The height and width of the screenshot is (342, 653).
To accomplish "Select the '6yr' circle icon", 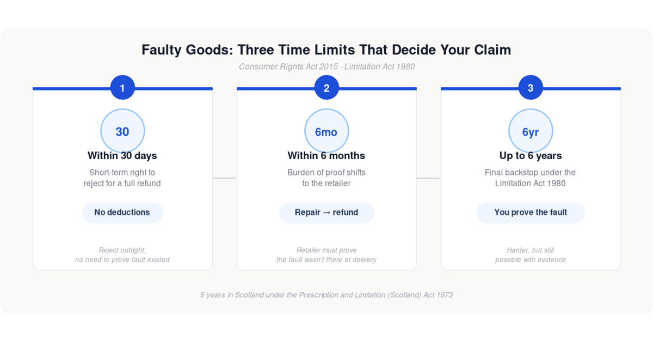I will pos(531,131).
